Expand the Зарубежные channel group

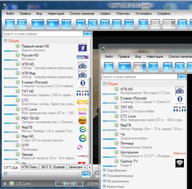point(104,170)
